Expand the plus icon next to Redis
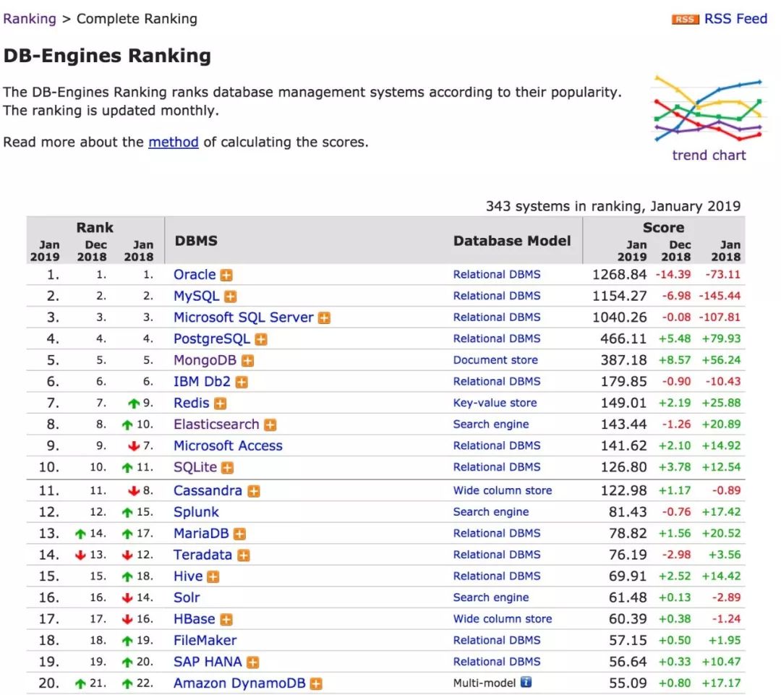781x695 pixels. coord(220,404)
